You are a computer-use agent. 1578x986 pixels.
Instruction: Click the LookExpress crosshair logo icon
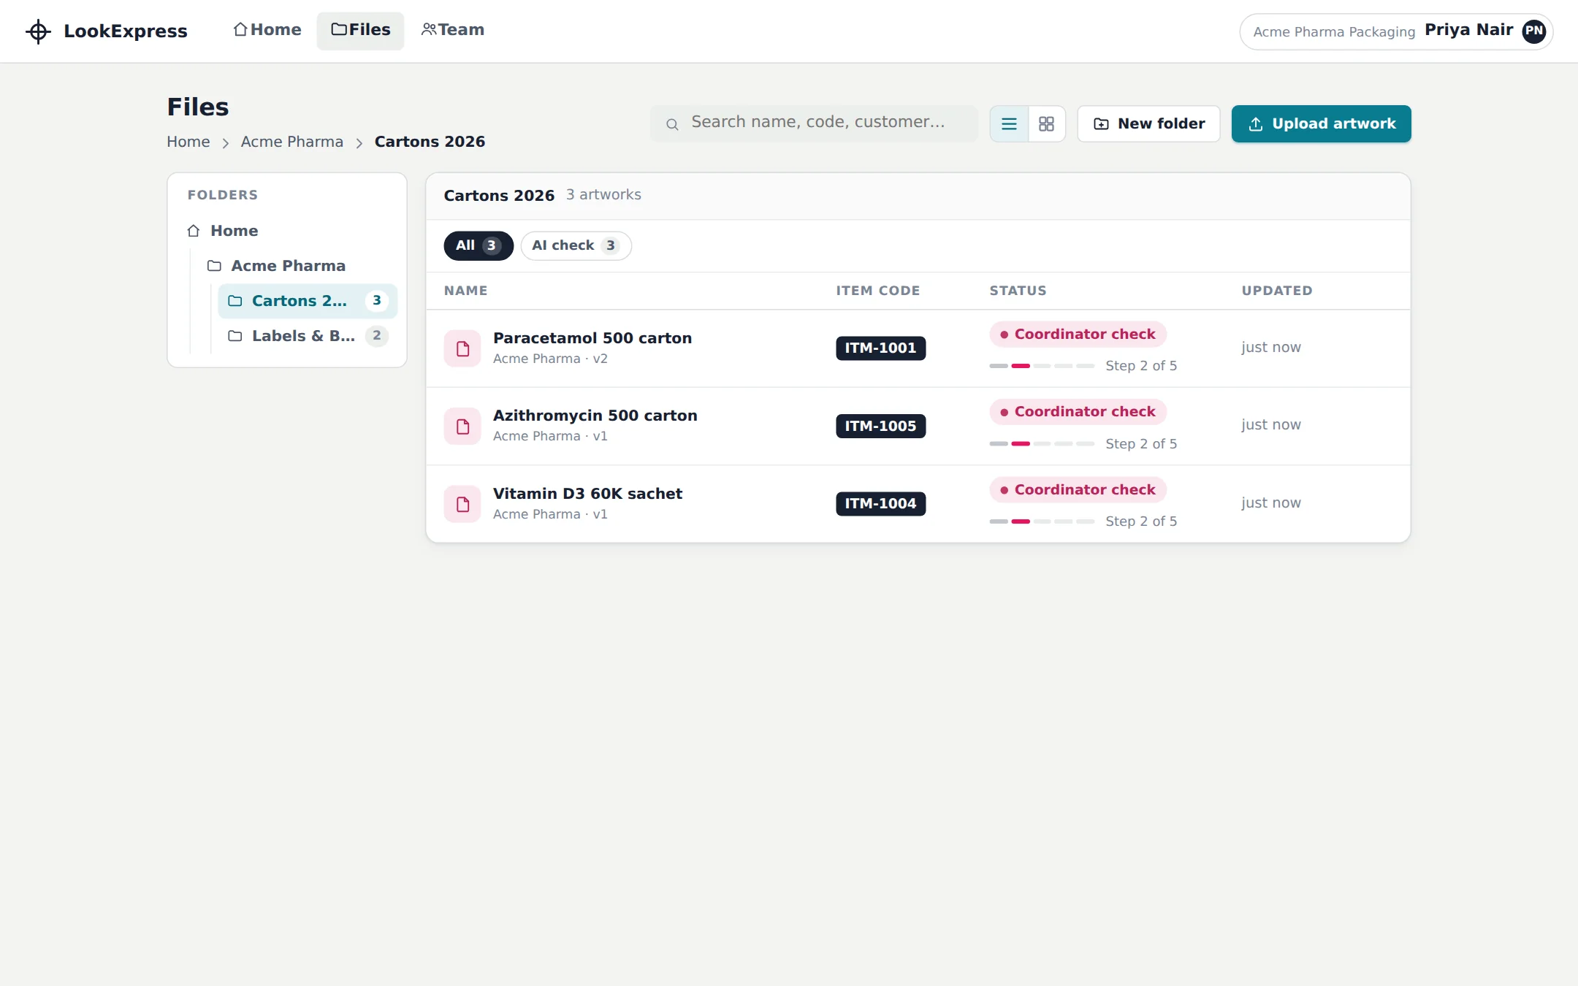(x=38, y=31)
